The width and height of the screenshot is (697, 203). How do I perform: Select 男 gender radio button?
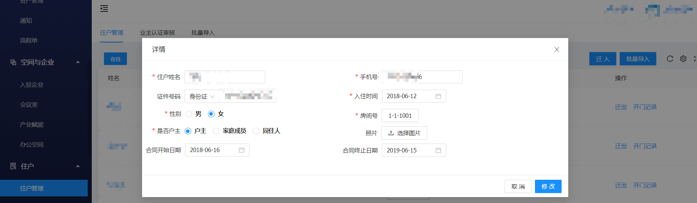[189, 114]
